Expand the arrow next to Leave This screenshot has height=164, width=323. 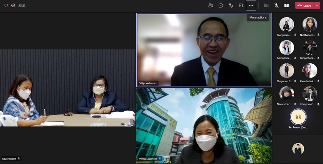pos(317,6)
